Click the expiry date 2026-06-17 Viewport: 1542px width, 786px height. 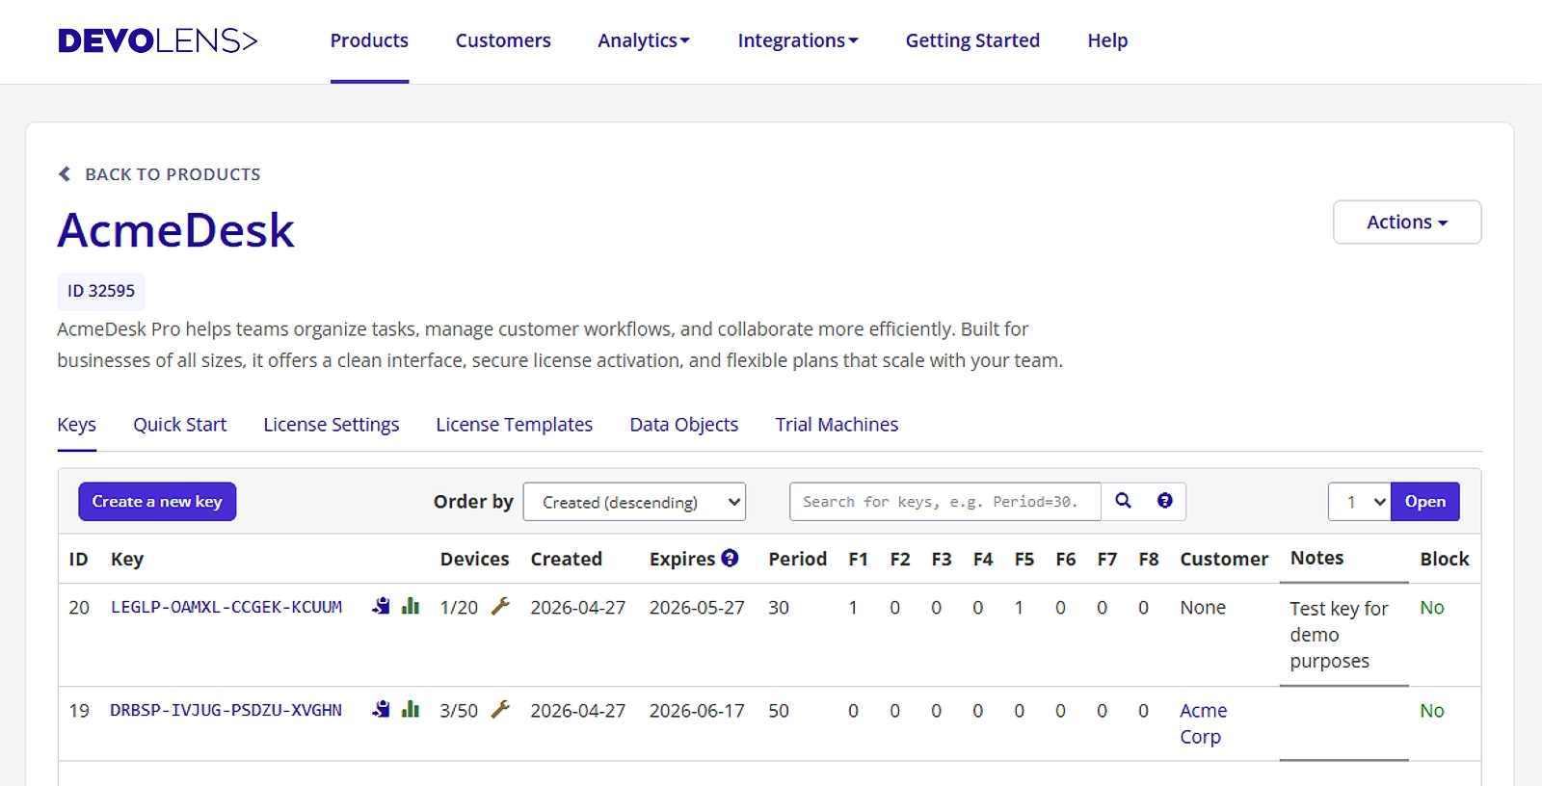point(697,711)
